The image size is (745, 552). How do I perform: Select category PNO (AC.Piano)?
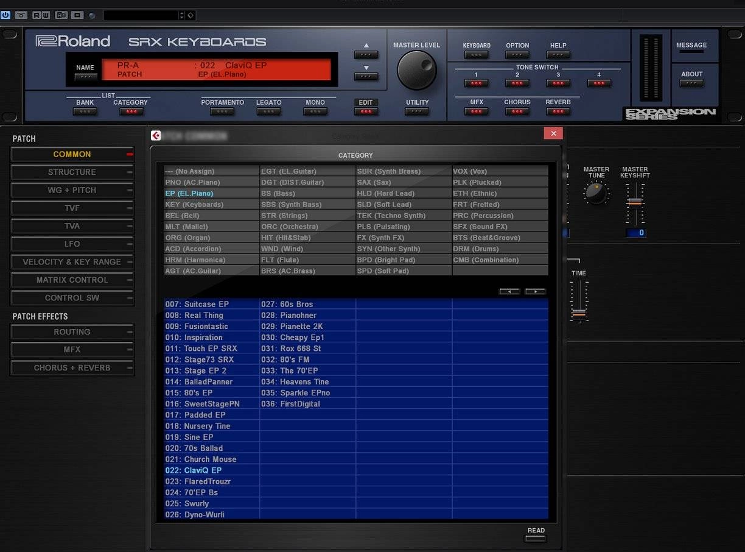212,182
